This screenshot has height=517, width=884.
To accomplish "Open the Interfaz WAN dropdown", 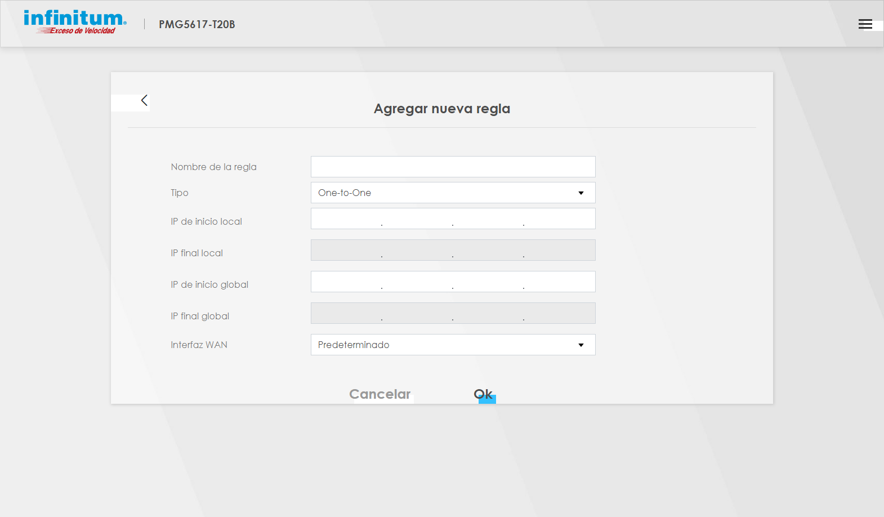I will [453, 345].
